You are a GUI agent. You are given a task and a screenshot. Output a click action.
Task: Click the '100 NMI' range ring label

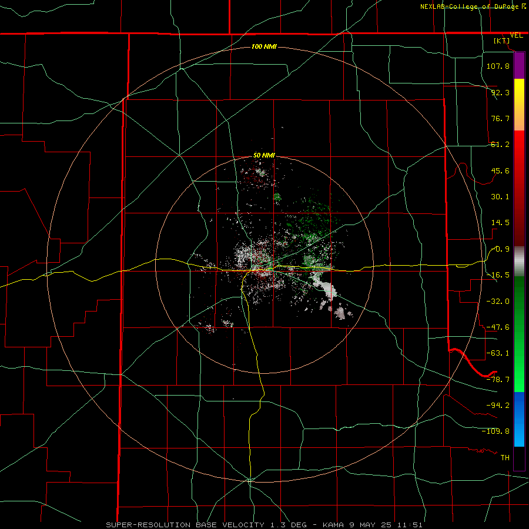point(264,46)
